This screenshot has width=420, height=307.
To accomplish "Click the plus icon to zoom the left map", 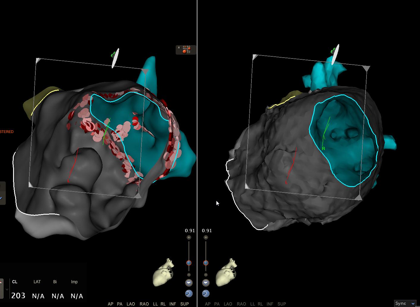I will click(x=189, y=238).
